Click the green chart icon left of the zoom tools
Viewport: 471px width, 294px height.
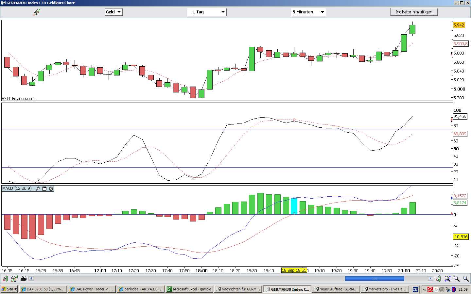coord(438,279)
